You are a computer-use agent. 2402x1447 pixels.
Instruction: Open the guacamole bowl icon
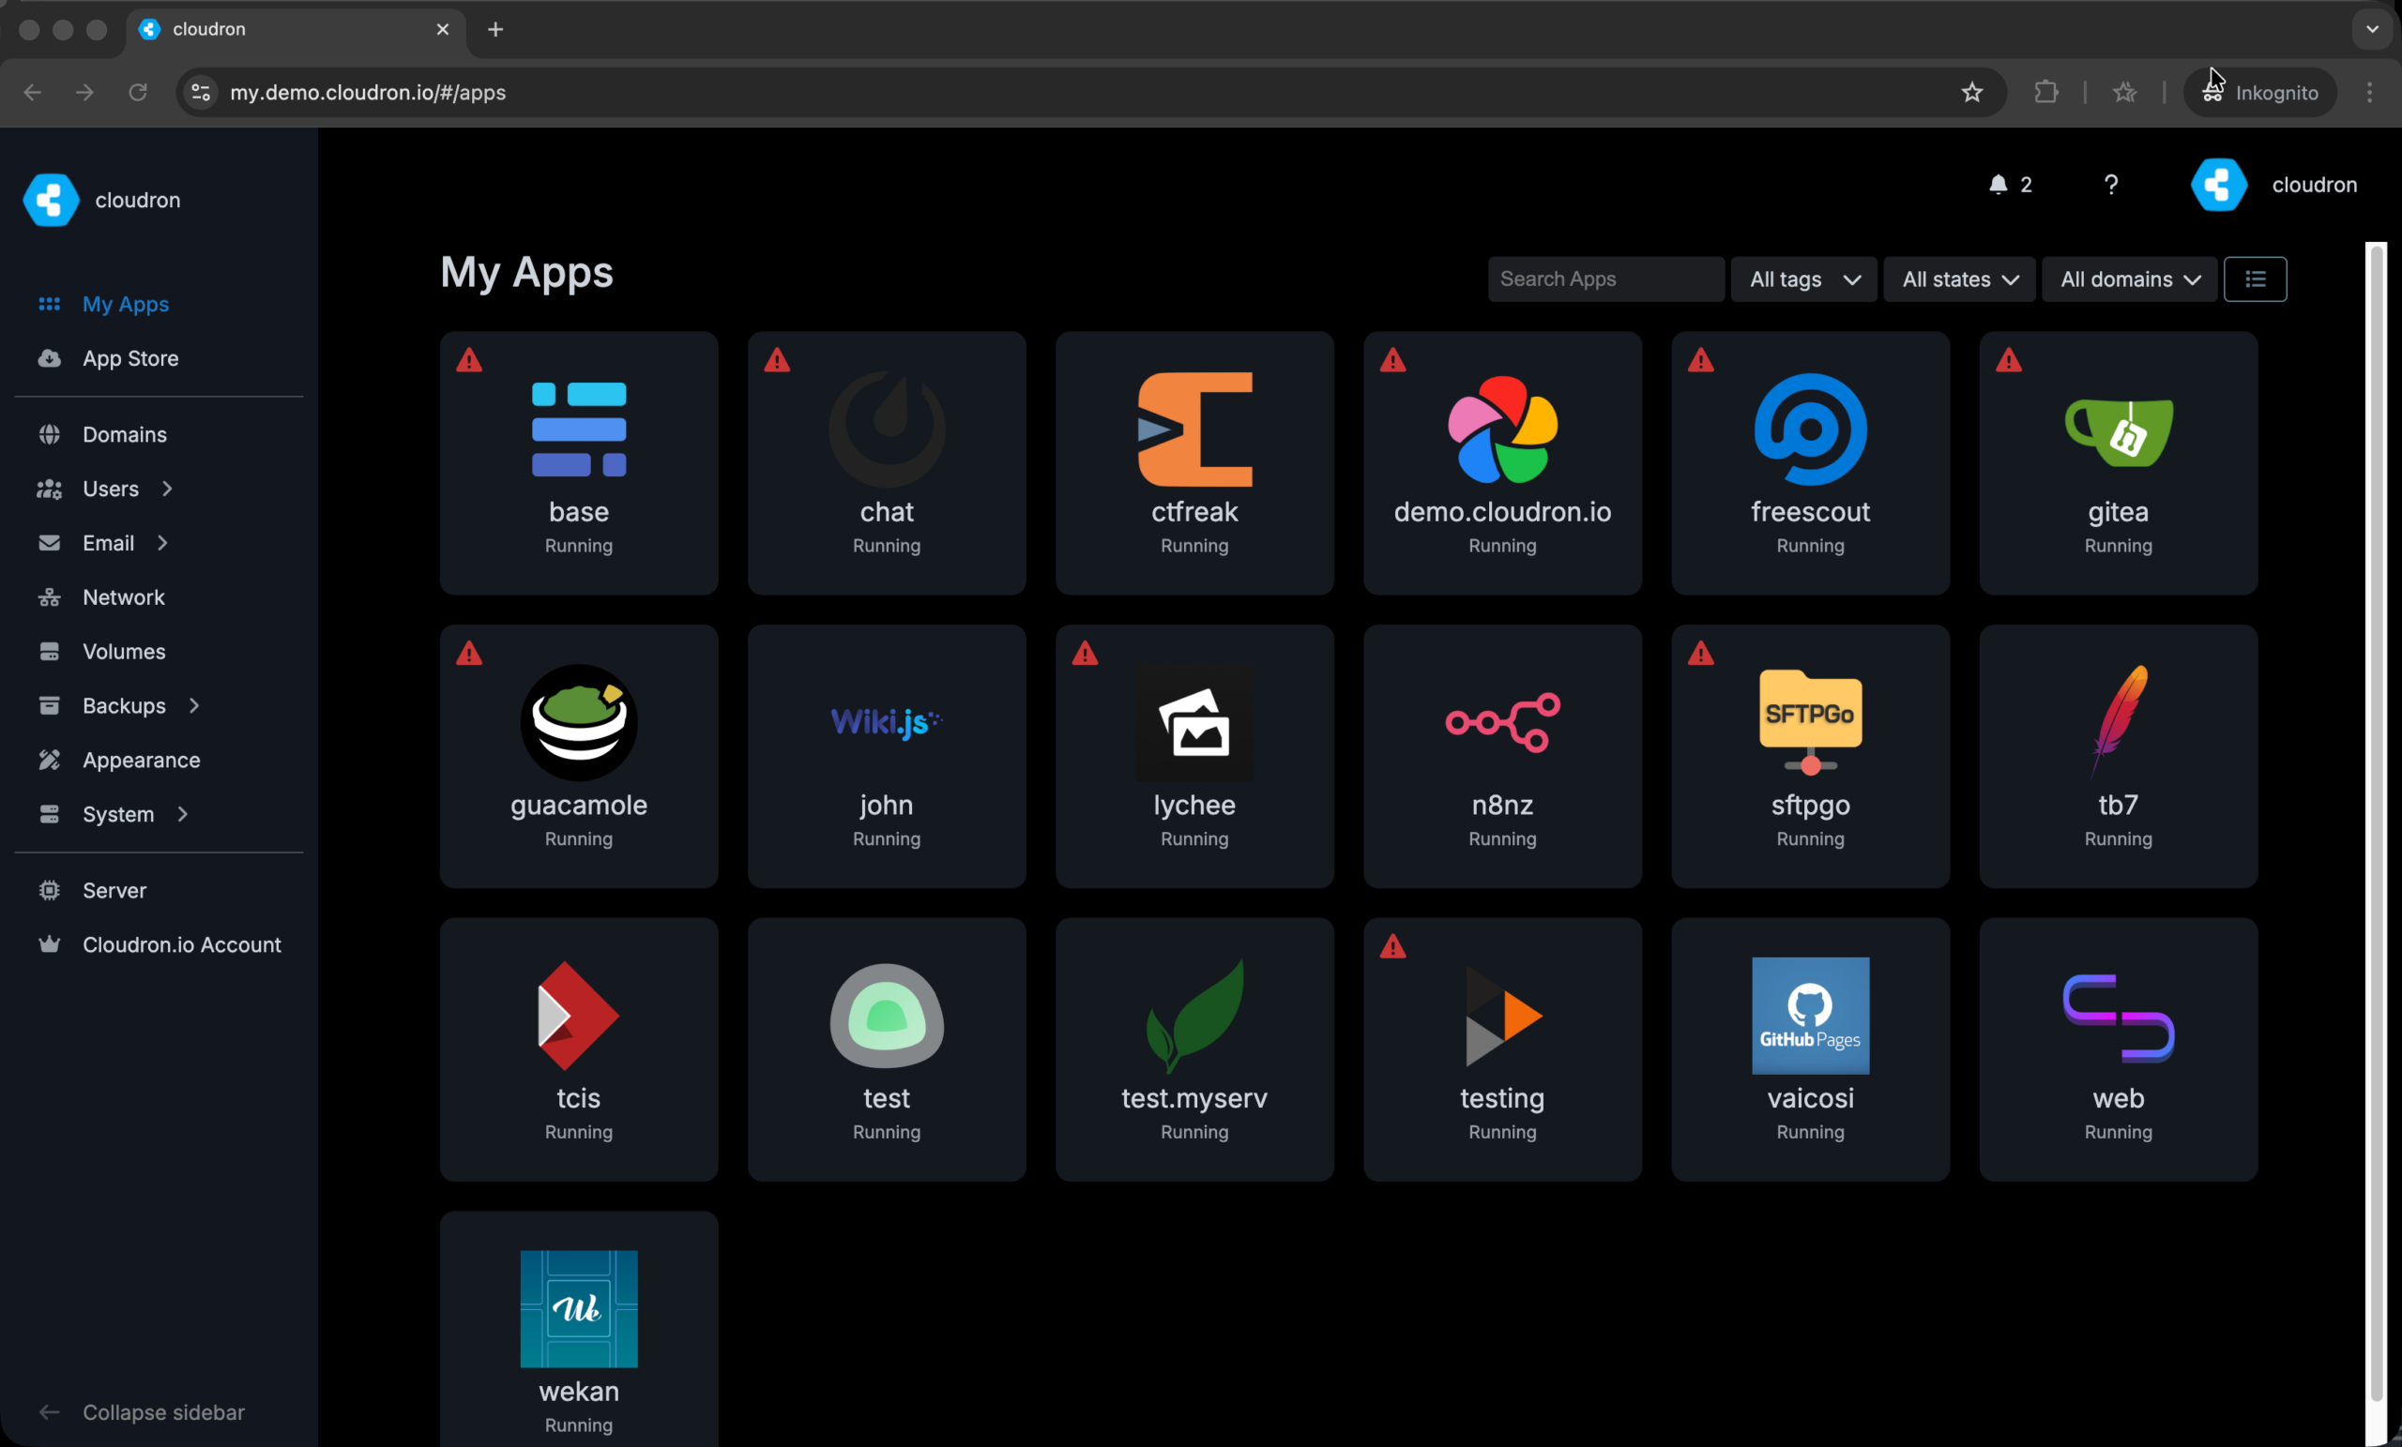(578, 722)
